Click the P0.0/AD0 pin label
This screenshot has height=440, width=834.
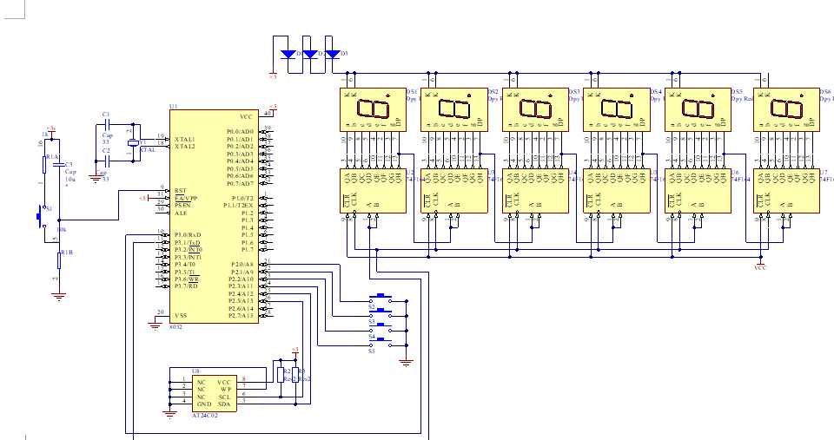pos(240,132)
